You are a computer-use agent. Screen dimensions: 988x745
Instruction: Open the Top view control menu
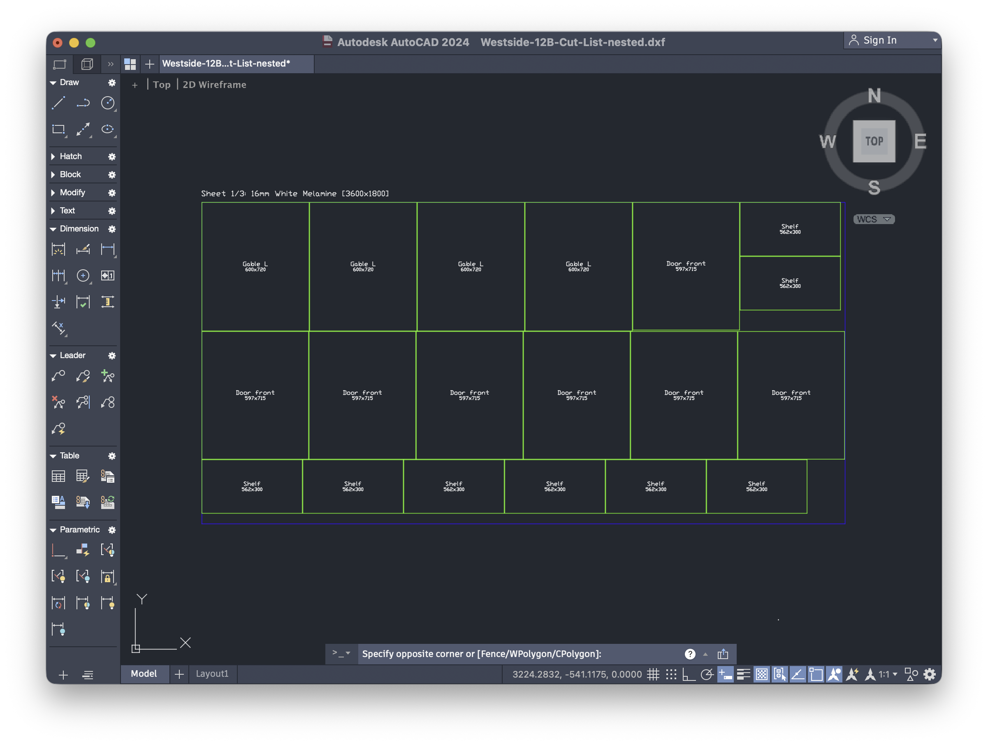[x=162, y=85]
